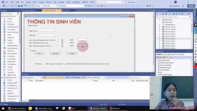Open Visual Studio from the Windows taskbar

point(98,108)
